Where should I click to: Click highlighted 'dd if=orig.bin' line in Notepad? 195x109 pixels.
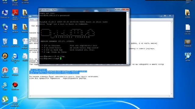[x=58, y=71]
